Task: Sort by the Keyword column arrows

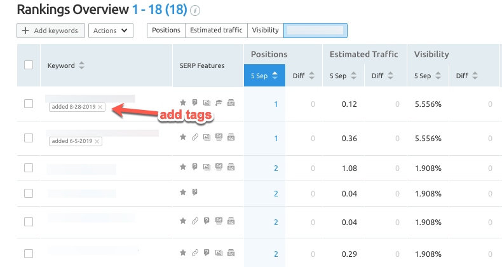Action: point(81,65)
